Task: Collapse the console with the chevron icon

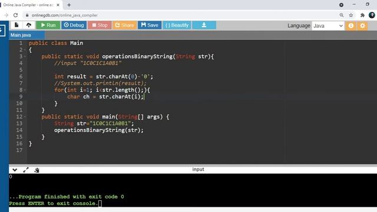Action: (15, 170)
